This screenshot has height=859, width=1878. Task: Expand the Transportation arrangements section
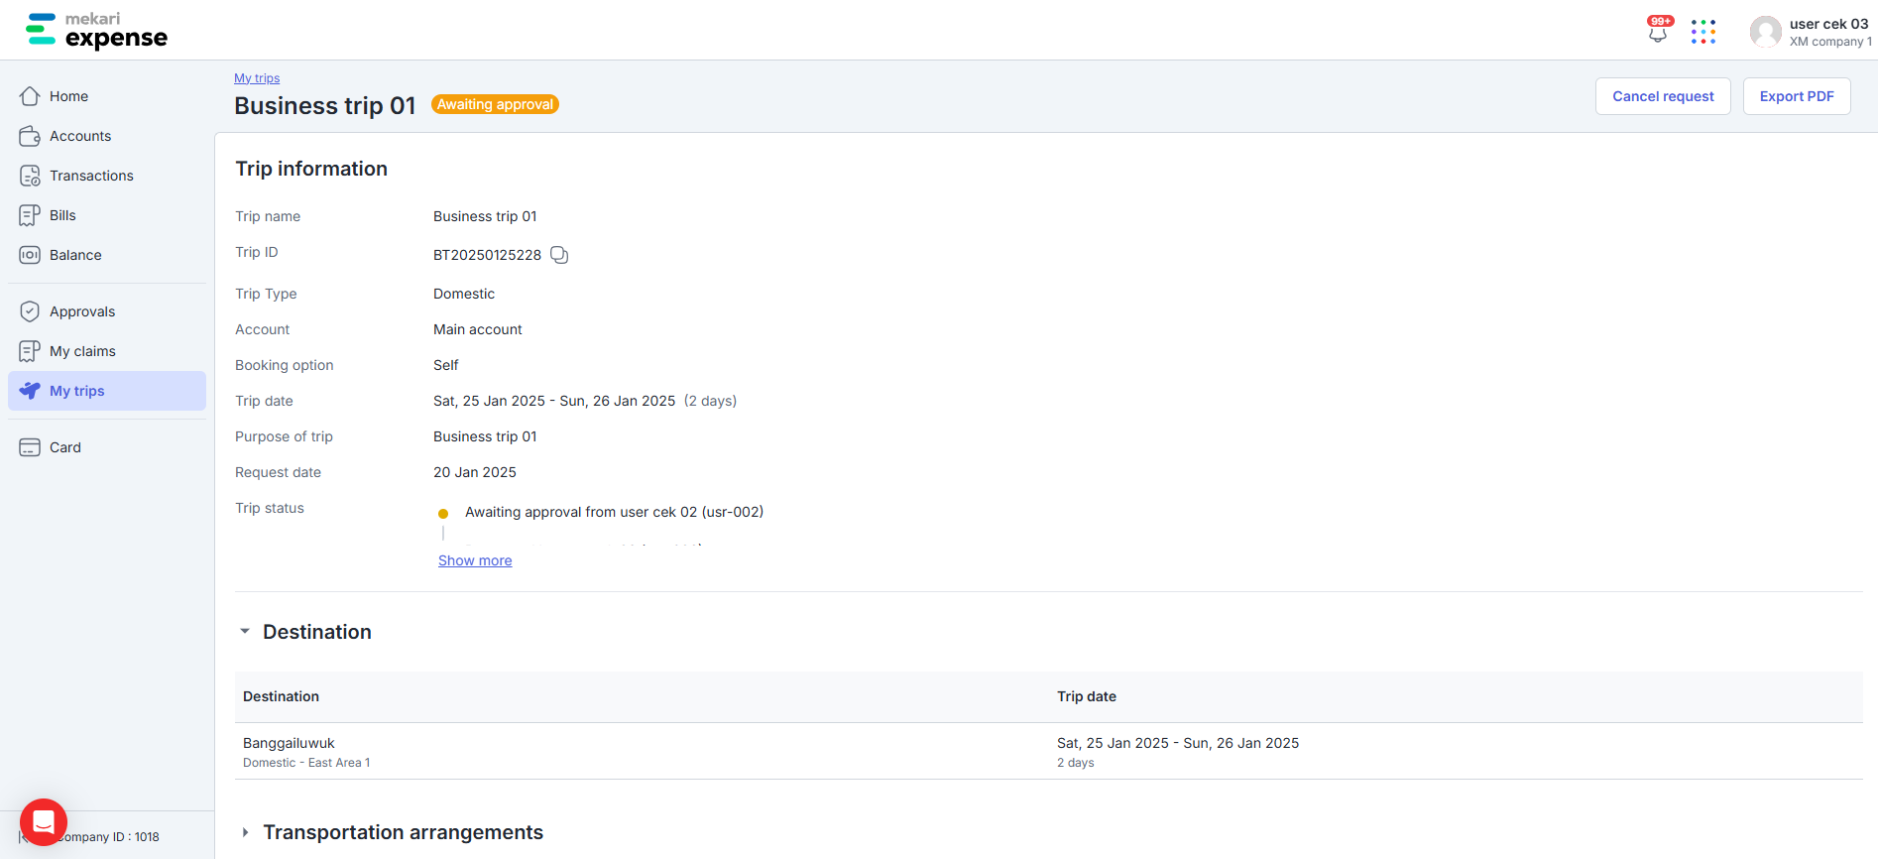[x=245, y=832]
